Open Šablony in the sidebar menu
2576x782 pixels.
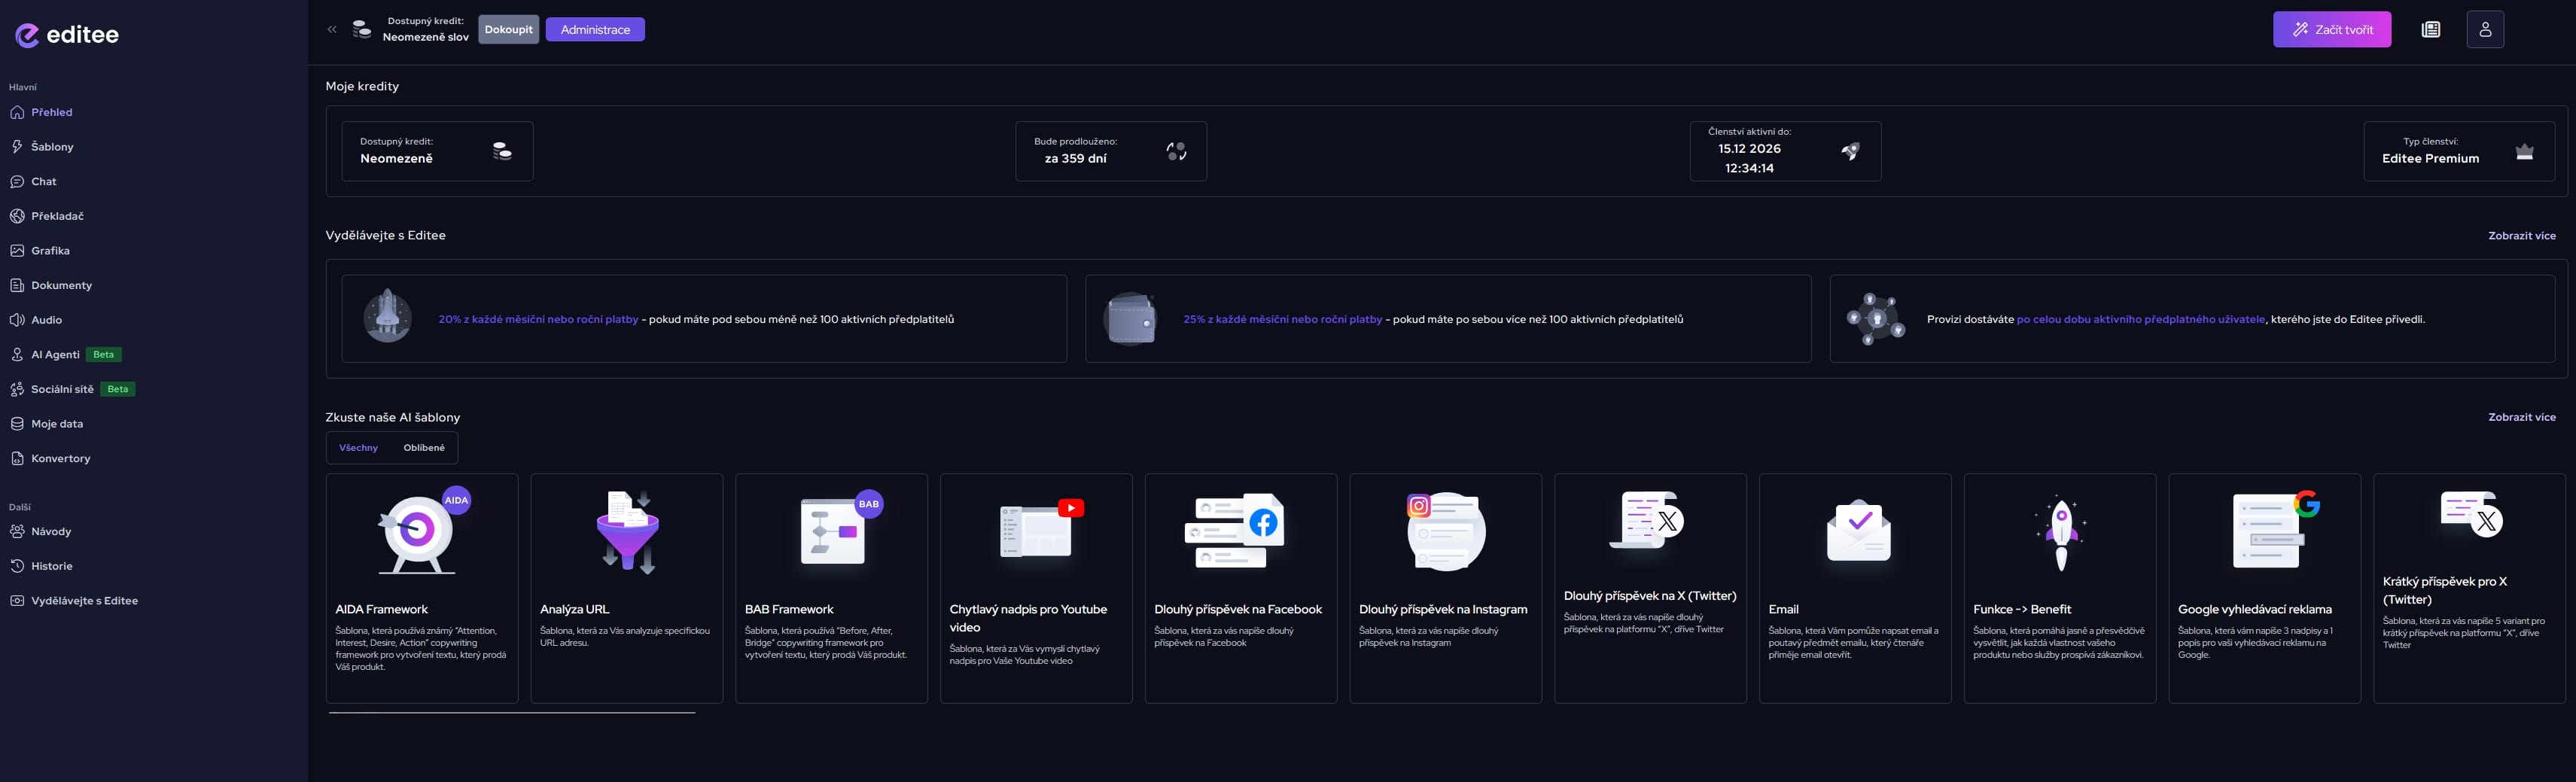[52, 147]
